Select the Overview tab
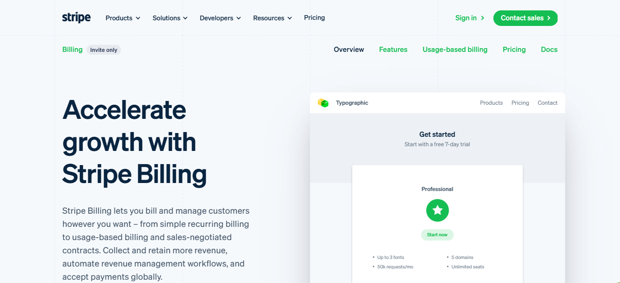 pos(349,50)
